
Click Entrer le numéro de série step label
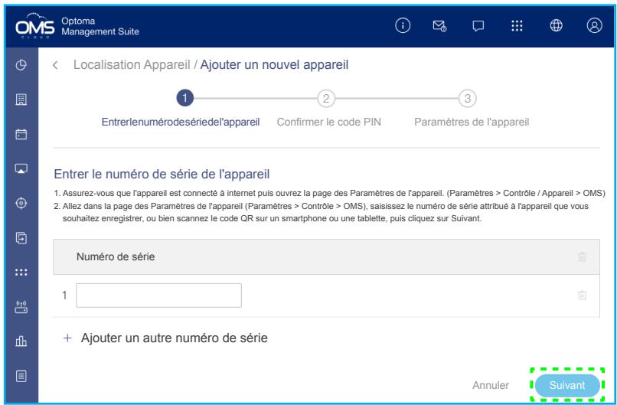point(181,122)
